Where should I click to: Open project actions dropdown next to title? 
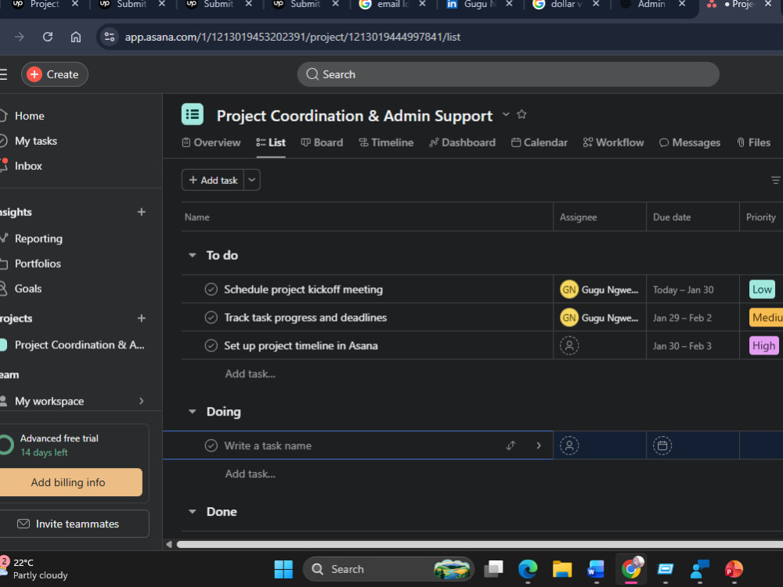[x=506, y=114]
